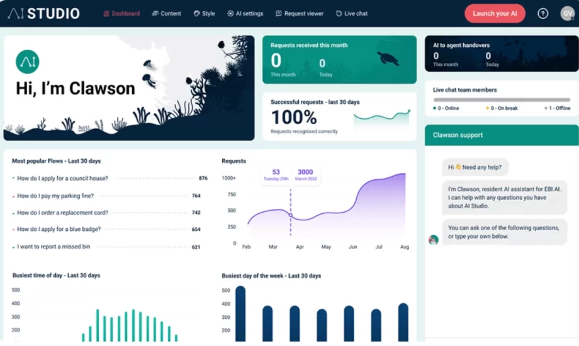Open the Content tab
579x346 pixels.
tap(167, 14)
